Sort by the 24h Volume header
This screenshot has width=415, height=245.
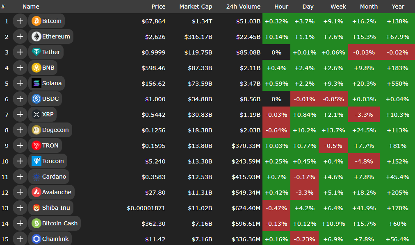click(243, 7)
